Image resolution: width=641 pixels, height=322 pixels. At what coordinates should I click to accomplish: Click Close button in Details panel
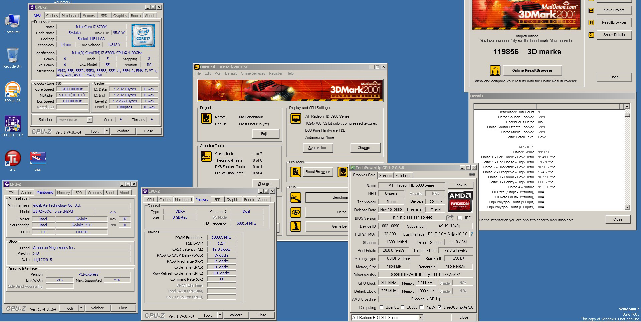coord(618,219)
